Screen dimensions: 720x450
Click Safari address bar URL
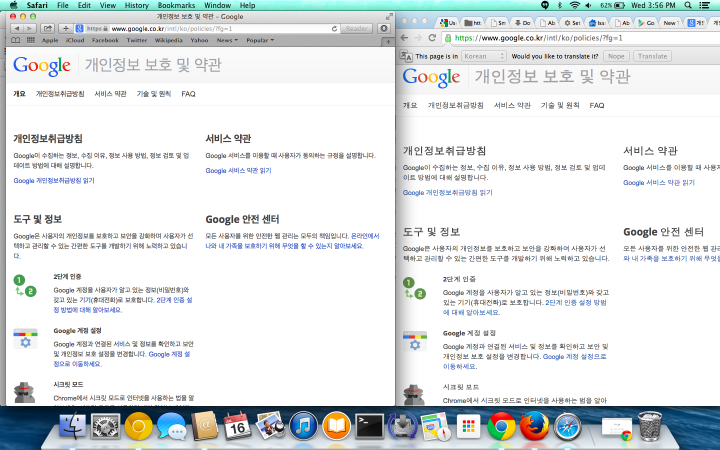(x=172, y=28)
